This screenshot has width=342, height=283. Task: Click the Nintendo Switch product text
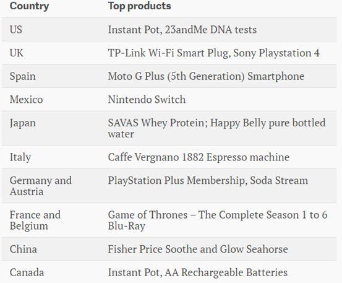coord(147,100)
